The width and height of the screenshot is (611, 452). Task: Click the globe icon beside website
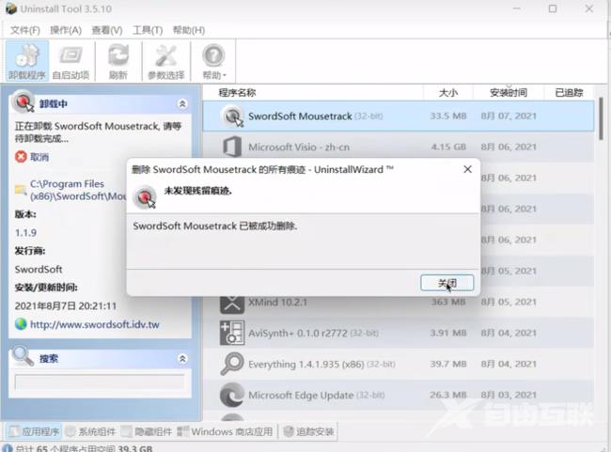[21, 324]
